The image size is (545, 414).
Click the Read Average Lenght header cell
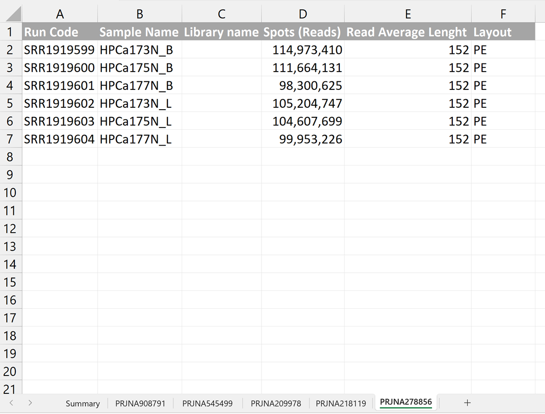(x=408, y=32)
